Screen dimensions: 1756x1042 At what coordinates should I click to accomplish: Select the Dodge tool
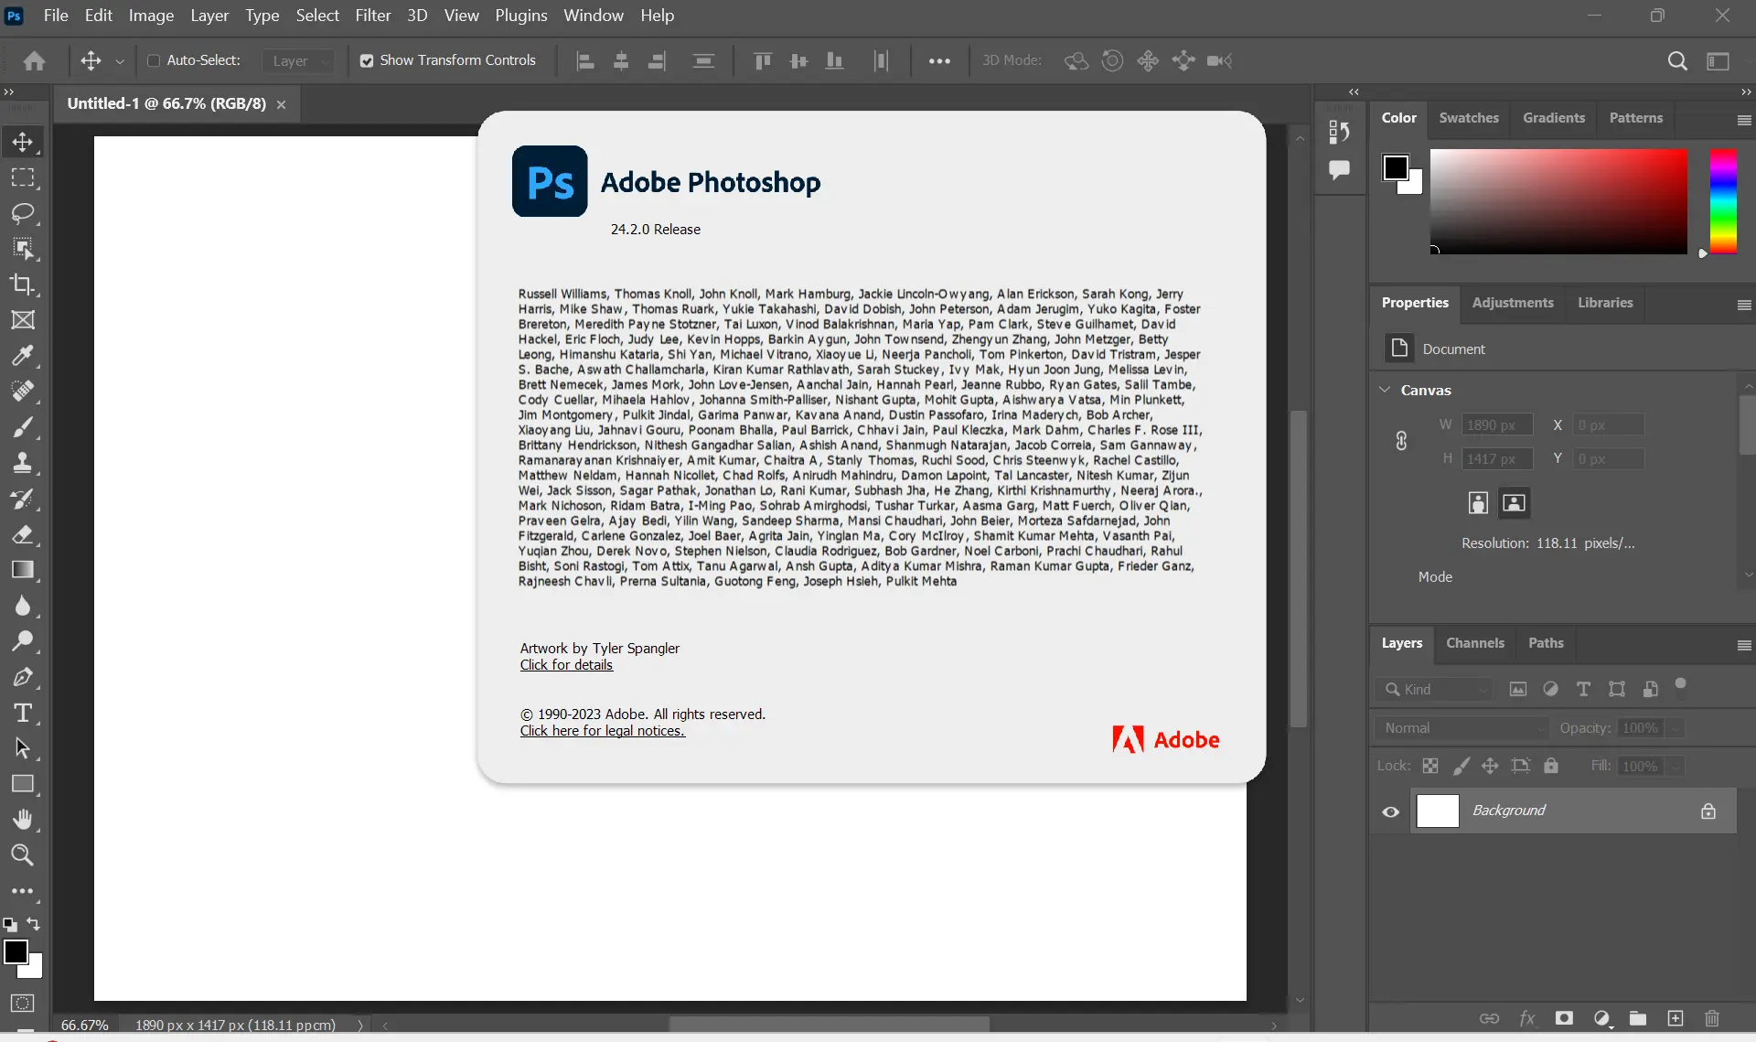[23, 641]
